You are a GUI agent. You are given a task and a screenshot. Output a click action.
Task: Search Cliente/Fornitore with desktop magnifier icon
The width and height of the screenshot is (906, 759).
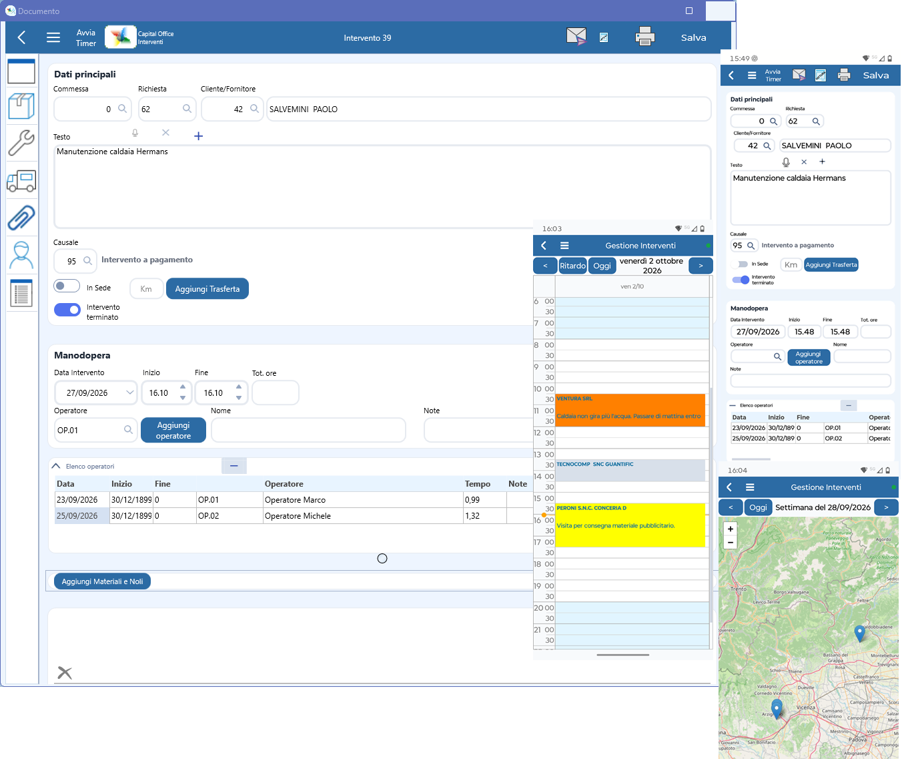(254, 109)
